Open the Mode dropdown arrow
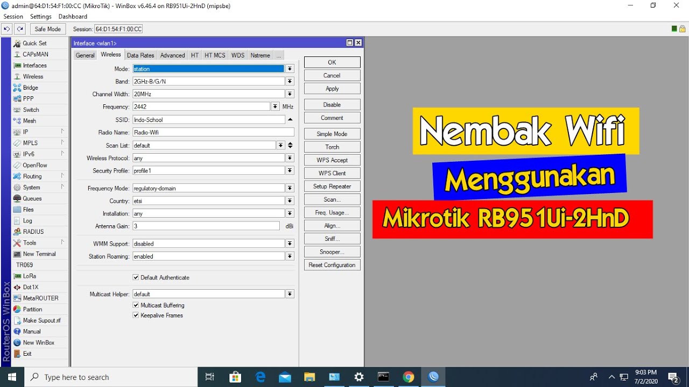Screen dimensions: 689x387 pos(290,69)
